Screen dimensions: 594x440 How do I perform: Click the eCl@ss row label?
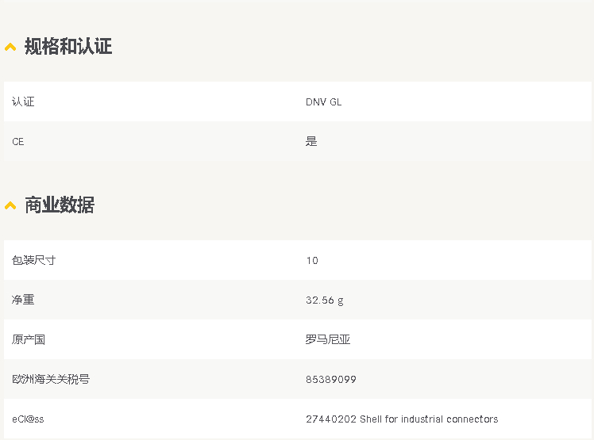coord(28,419)
